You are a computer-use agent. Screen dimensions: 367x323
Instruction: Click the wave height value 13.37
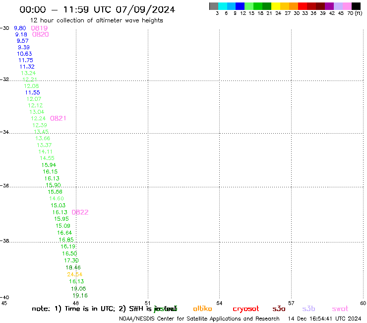[44, 145]
